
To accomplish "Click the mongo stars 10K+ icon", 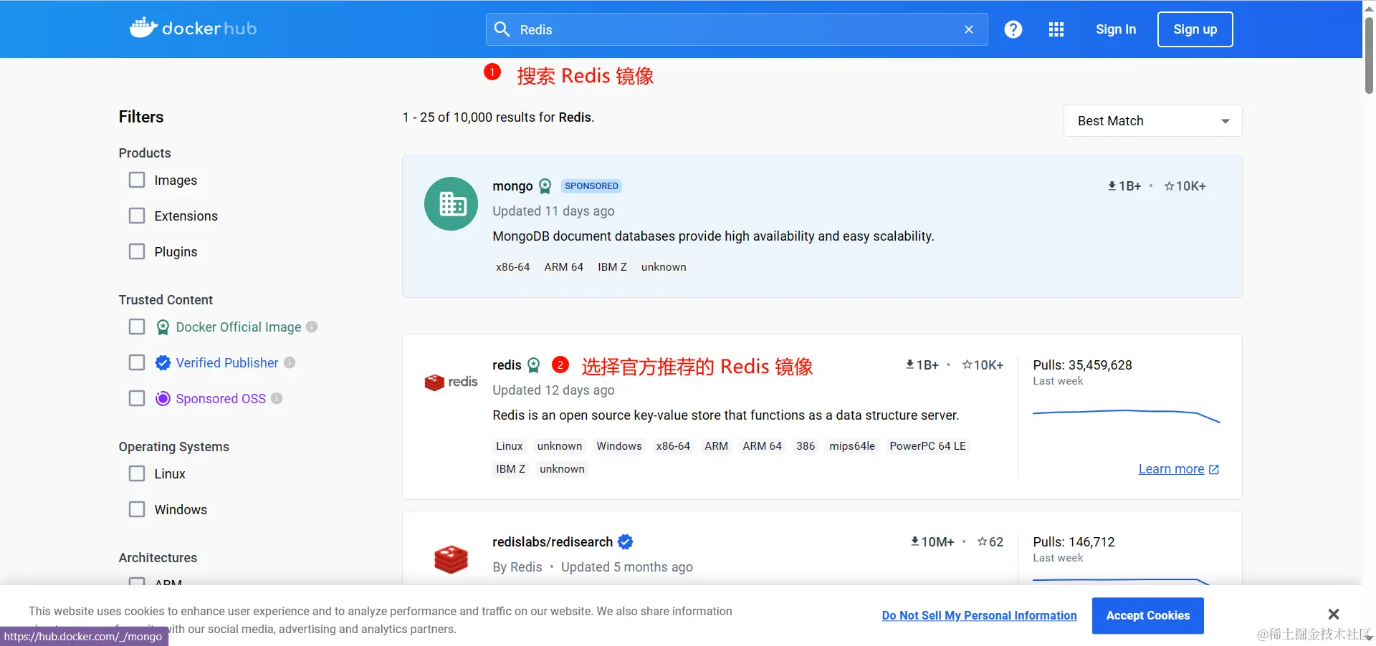I will pos(1170,186).
